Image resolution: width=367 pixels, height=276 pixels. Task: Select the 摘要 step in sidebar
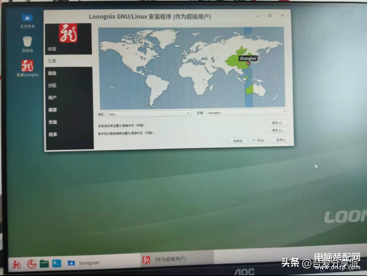[52, 110]
